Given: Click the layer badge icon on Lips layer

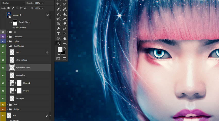Looking at the screenshot, I should coord(47,52).
